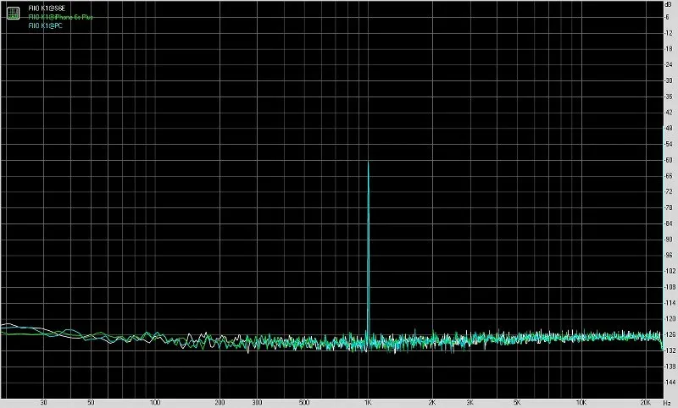The height and width of the screenshot is (408, 678).
Task: Click the -30 dB level label
Action: click(669, 80)
